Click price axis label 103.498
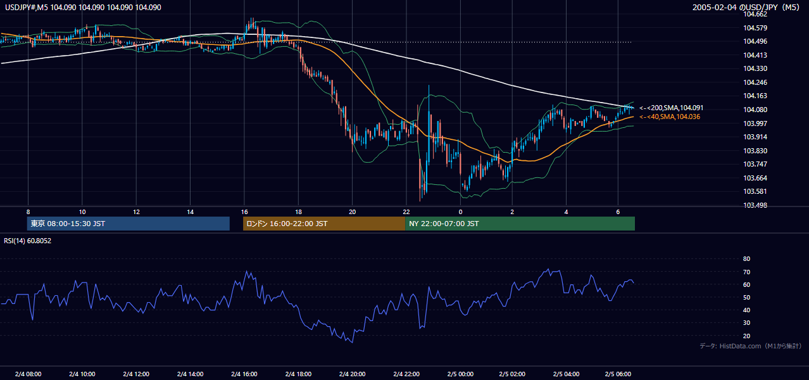The image size is (809, 380). coord(755,205)
